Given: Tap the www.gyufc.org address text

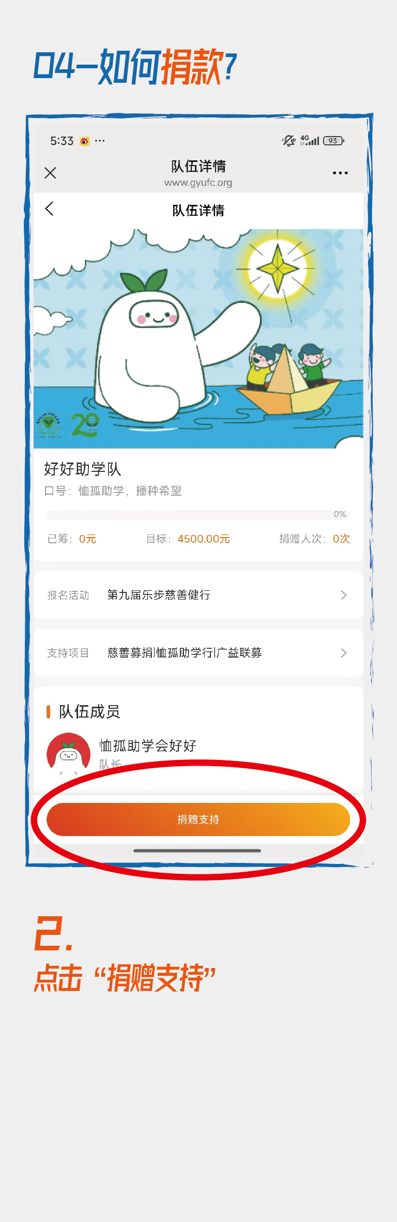Looking at the screenshot, I should [198, 183].
